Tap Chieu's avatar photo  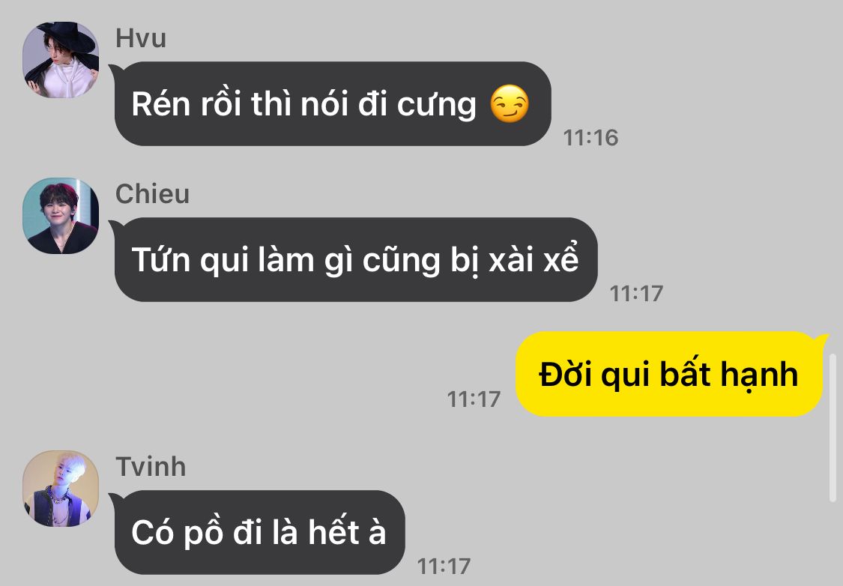click(61, 216)
